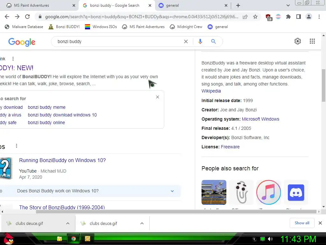Screen dimensions: 326x245
Task: Open the taskbar clock showing 11:43 PM
Action: (298, 239)
